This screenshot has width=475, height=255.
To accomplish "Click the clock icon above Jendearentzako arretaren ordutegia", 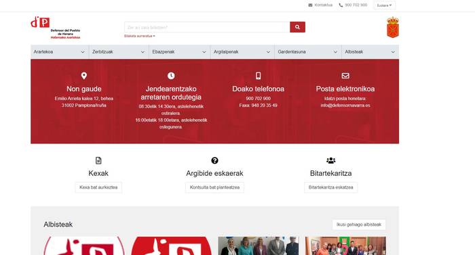I will pyautogui.click(x=171, y=76).
